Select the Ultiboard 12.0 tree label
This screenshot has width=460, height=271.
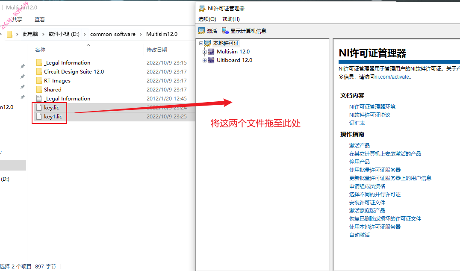(x=234, y=60)
